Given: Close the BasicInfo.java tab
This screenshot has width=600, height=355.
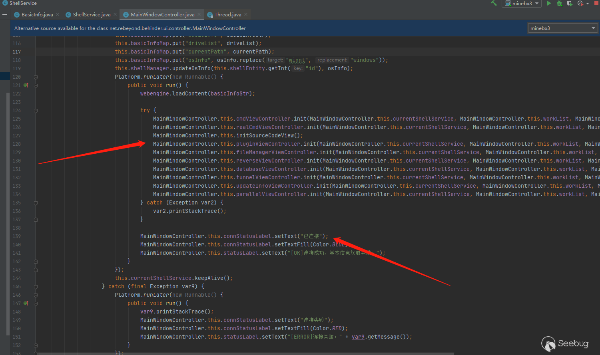Looking at the screenshot, I should click(58, 14).
